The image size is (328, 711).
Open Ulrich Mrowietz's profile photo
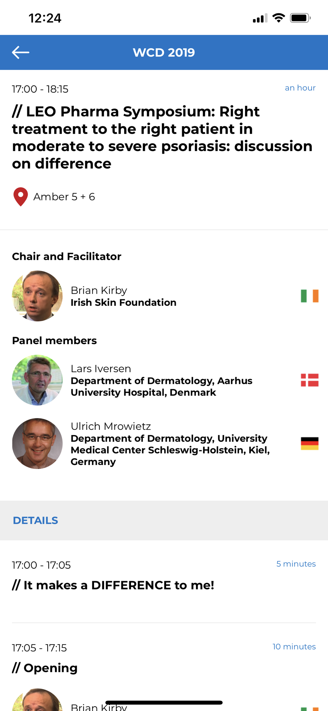37,443
